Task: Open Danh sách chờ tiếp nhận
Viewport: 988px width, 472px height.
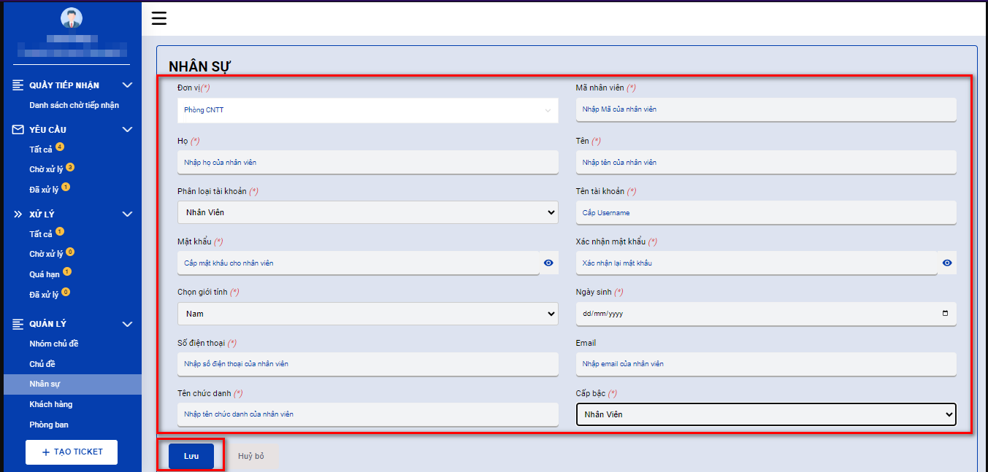Action: [x=74, y=105]
